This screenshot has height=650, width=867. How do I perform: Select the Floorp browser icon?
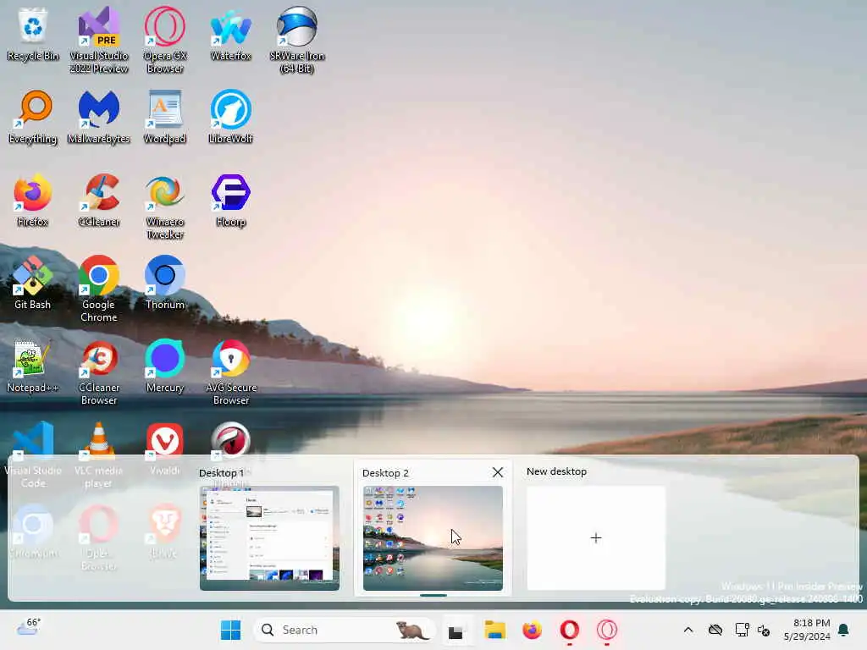pos(230,201)
